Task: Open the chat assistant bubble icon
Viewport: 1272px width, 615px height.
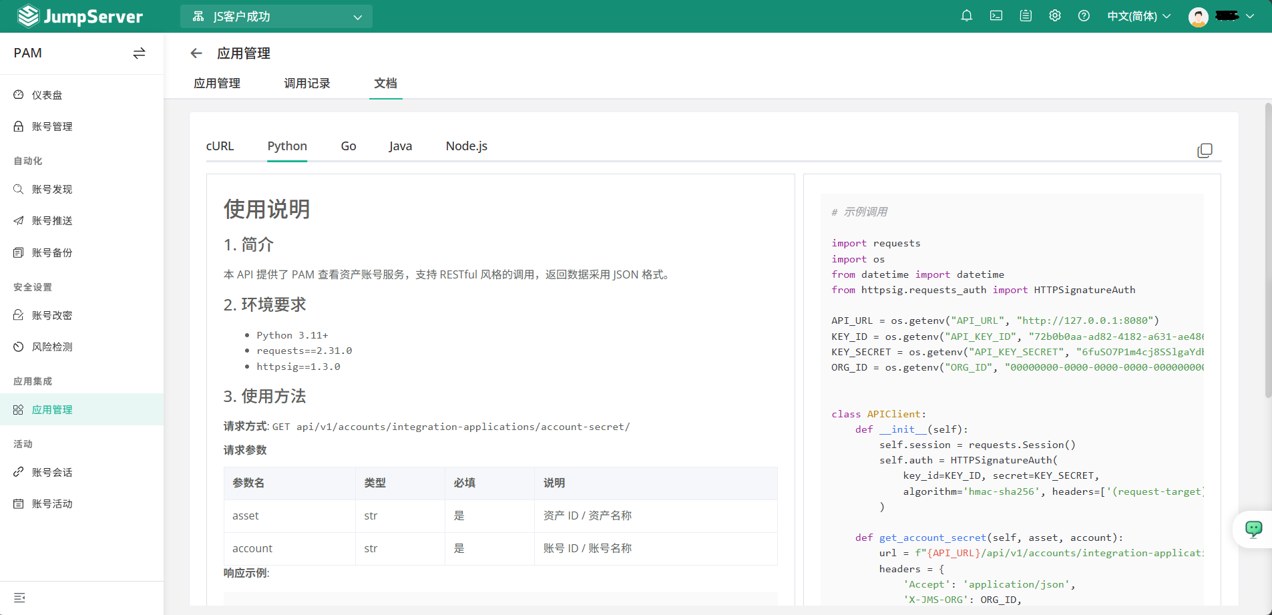Action: point(1253,530)
